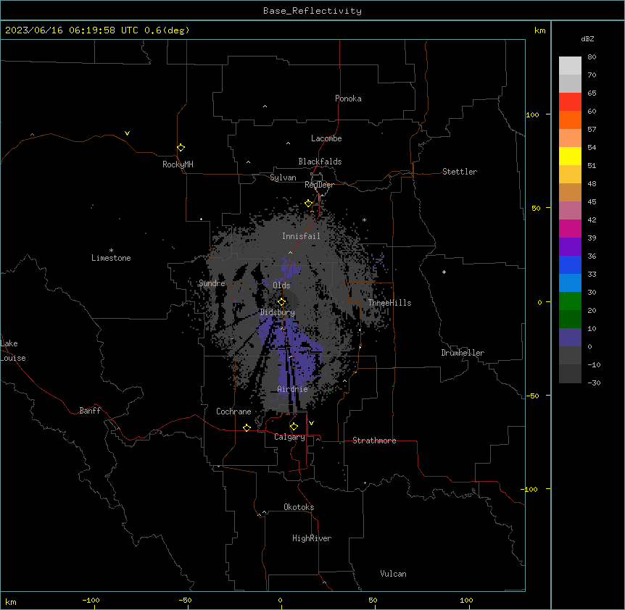This screenshot has height=610, width=625.
Task: Pick the yellow 51-54 dBZ legend swatch
Action: coord(570,156)
